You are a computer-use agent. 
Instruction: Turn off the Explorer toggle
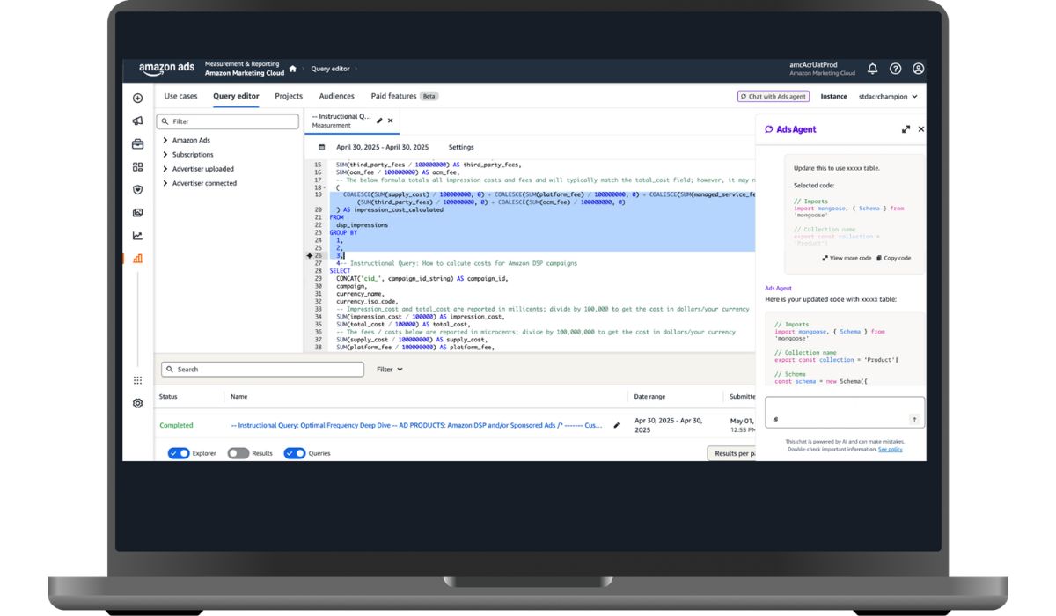179,453
